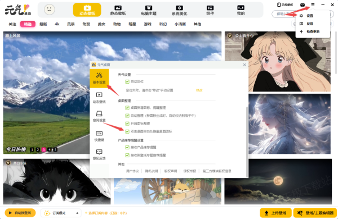Screen dimensions: 338x219
Task: Open the 隐私说明 link
Action: 152,171
